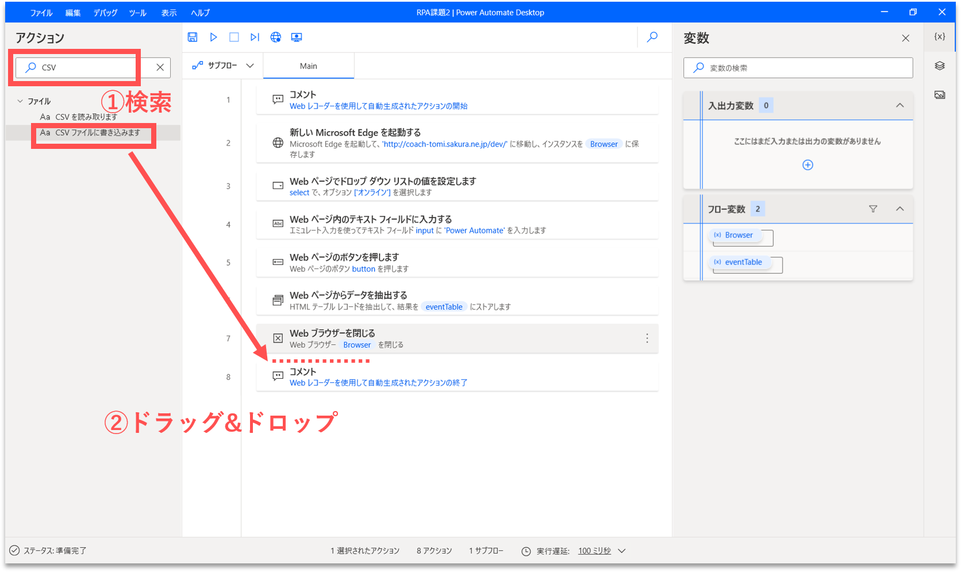
Task: Open Images panel icon in sidebar
Action: (940, 95)
